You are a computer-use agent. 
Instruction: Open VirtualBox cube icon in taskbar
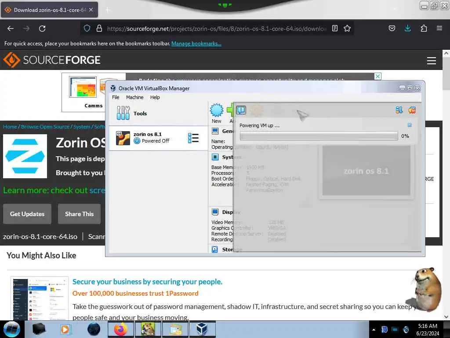click(x=202, y=329)
